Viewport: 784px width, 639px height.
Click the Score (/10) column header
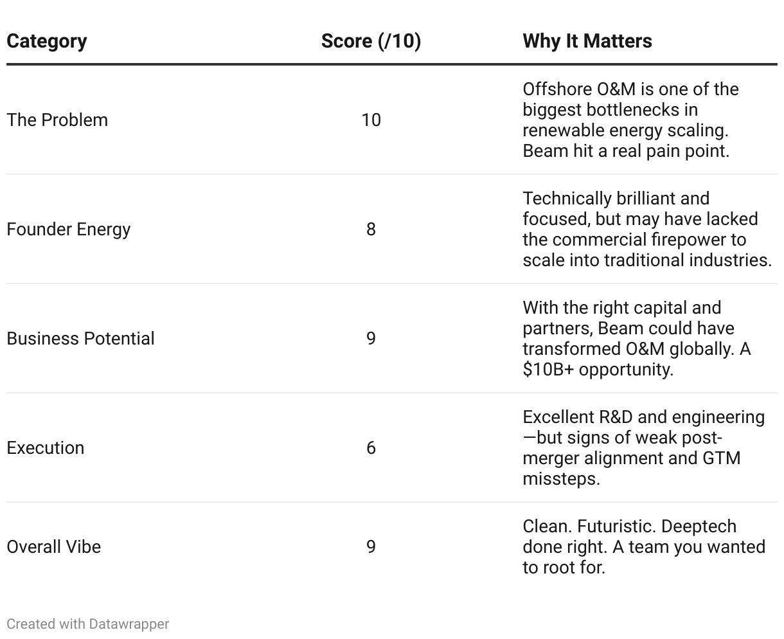click(x=371, y=41)
